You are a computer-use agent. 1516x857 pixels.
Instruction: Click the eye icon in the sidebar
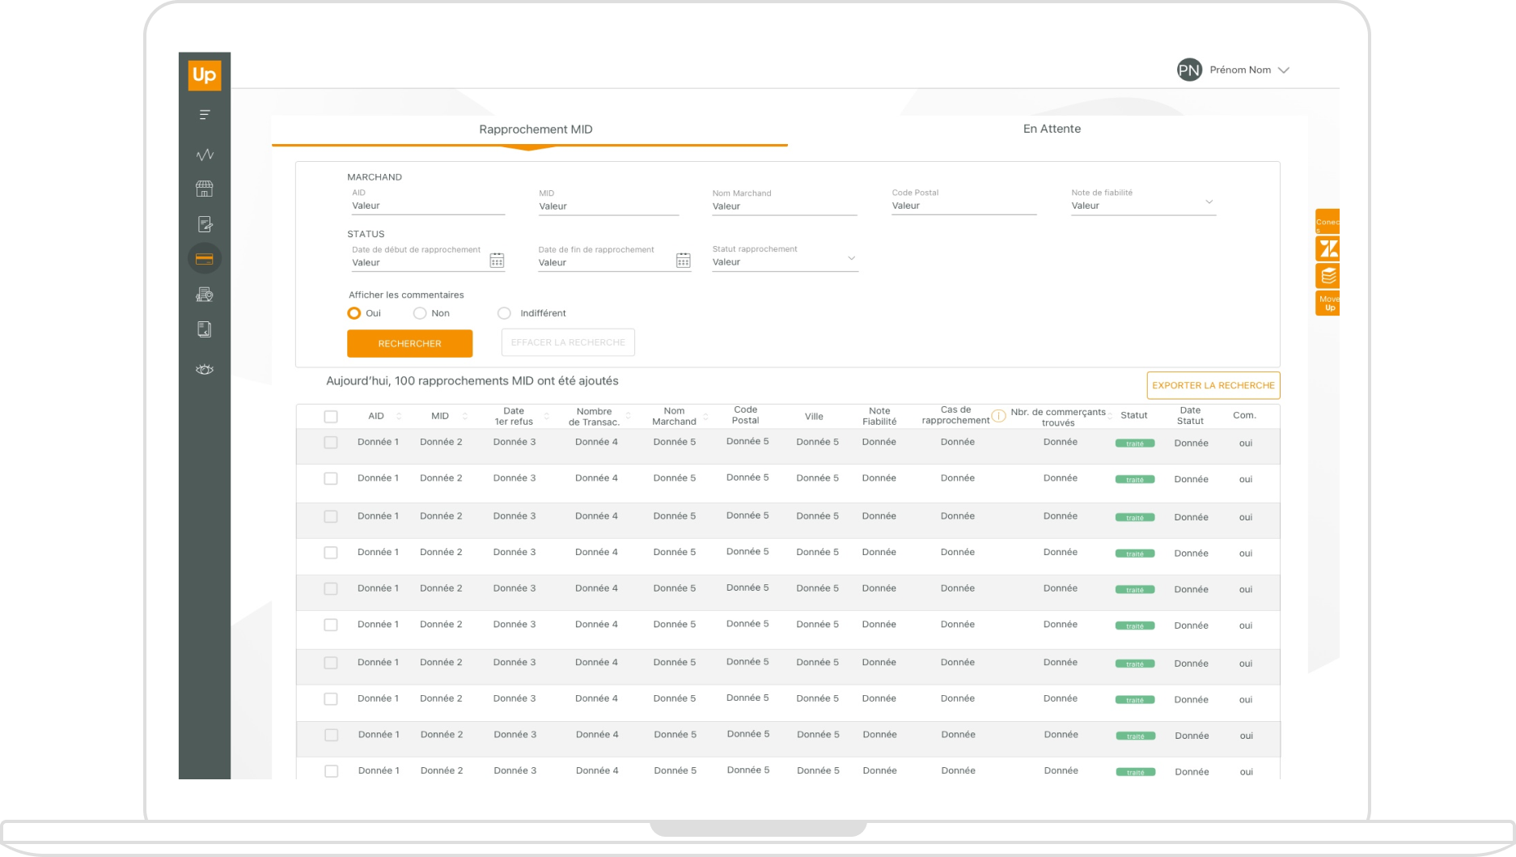[x=205, y=370]
